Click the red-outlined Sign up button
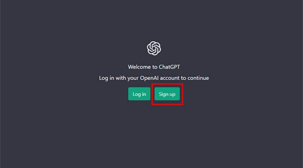 click(167, 94)
